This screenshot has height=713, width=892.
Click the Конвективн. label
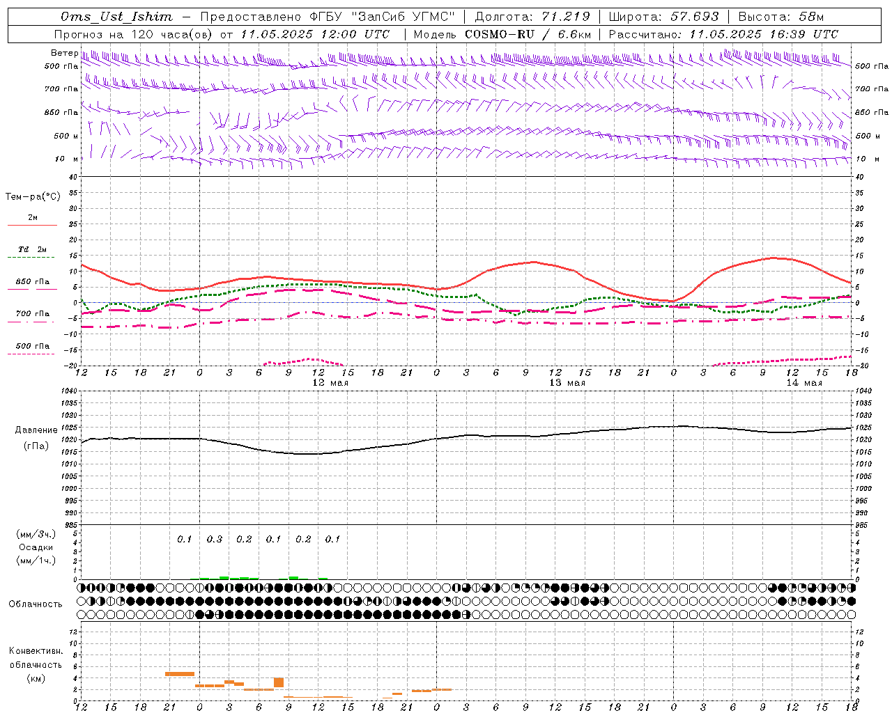click(36, 651)
